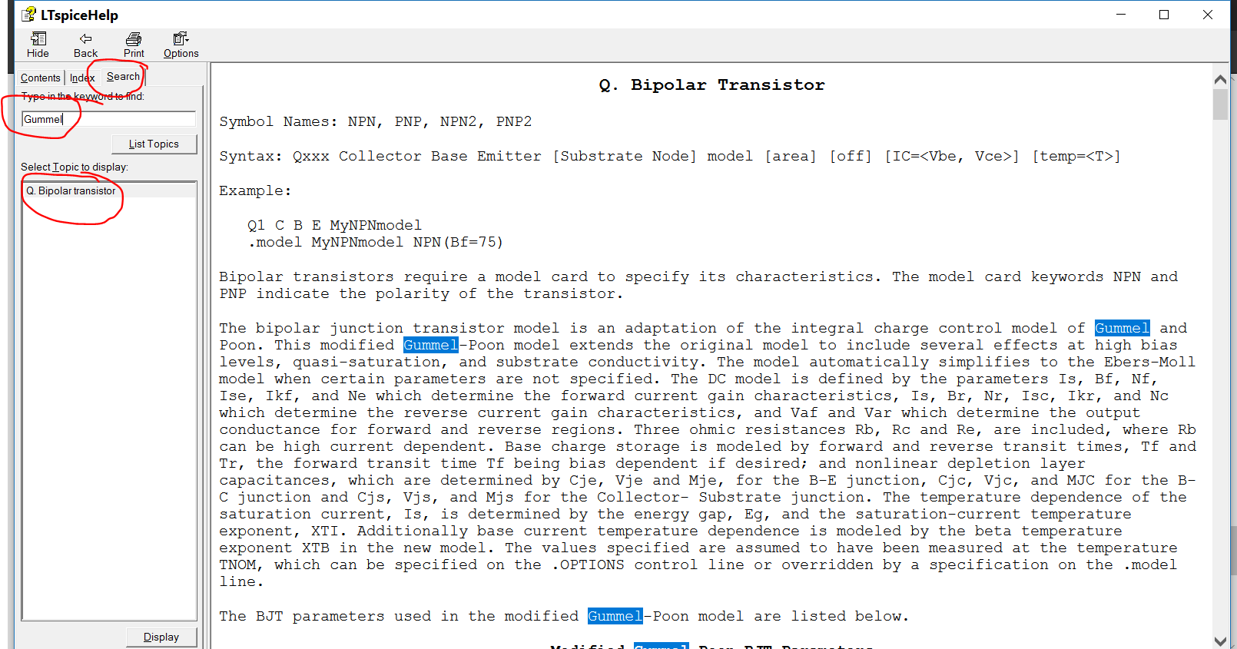Click the scroll down arrow of help content

1220,641
